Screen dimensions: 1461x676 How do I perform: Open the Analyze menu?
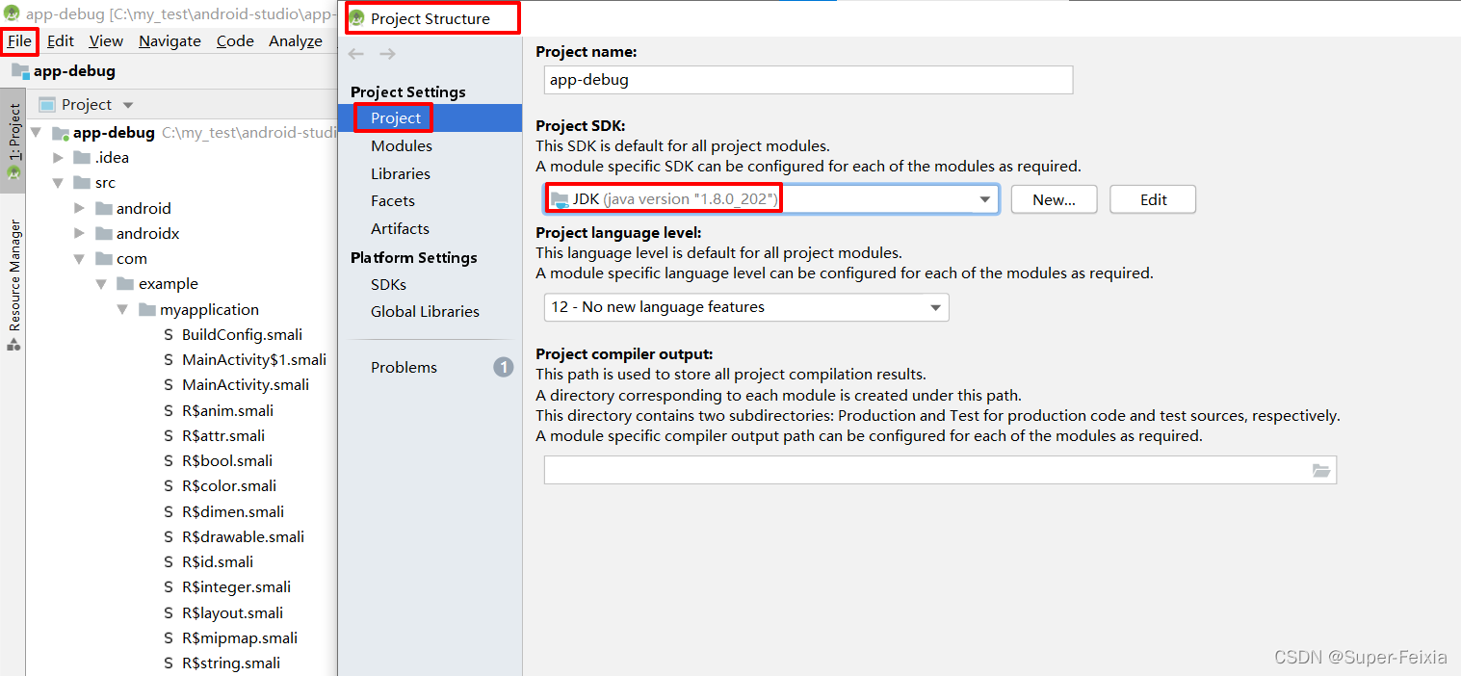[295, 40]
